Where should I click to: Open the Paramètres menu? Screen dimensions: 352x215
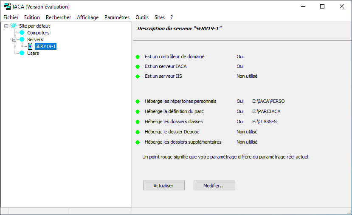coord(117,17)
